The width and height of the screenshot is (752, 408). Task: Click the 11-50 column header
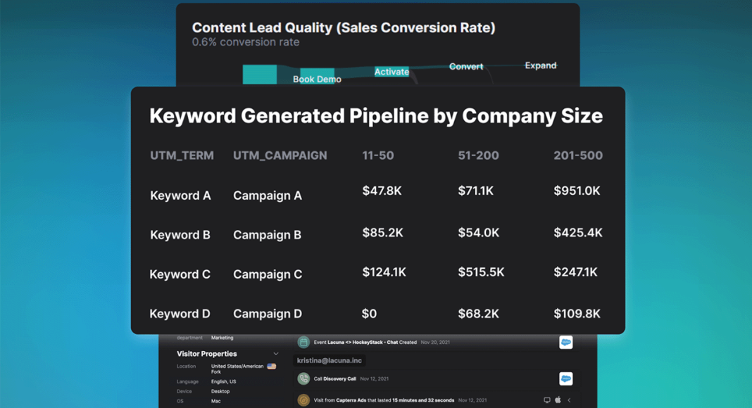tap(378, 155)
